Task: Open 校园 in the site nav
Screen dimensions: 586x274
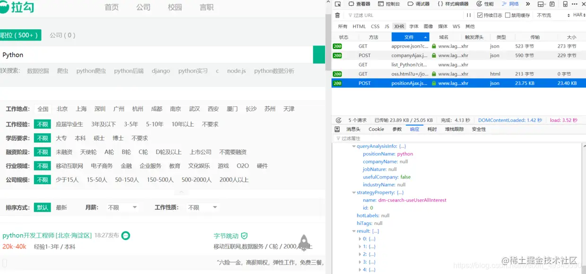Action: point(175,7)
